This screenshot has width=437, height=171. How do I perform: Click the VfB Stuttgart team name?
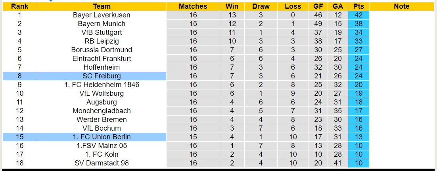tap(102, 32)
